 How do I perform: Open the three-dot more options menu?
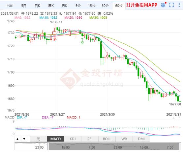[179, 5]
